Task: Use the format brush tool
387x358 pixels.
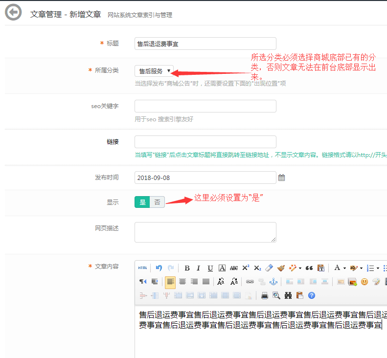Action: point(281,268)
